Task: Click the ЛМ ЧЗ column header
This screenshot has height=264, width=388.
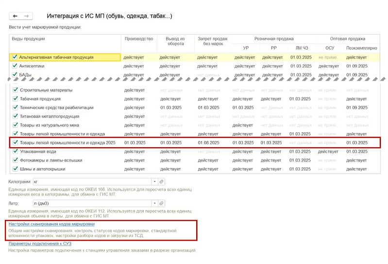Action: [x=302, y=48]
